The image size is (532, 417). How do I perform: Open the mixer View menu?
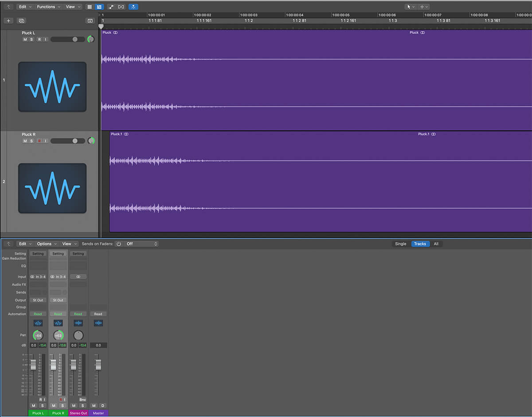(69, 244)
